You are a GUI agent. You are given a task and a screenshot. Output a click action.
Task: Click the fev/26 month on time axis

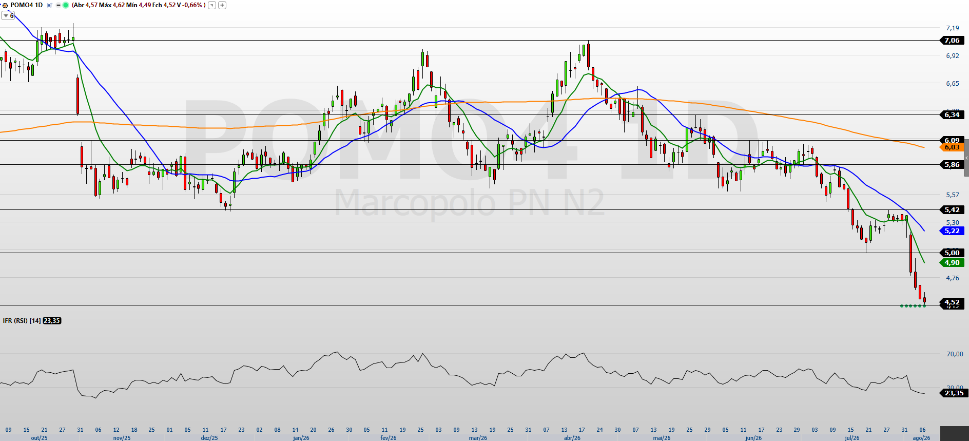coord(389,438)
